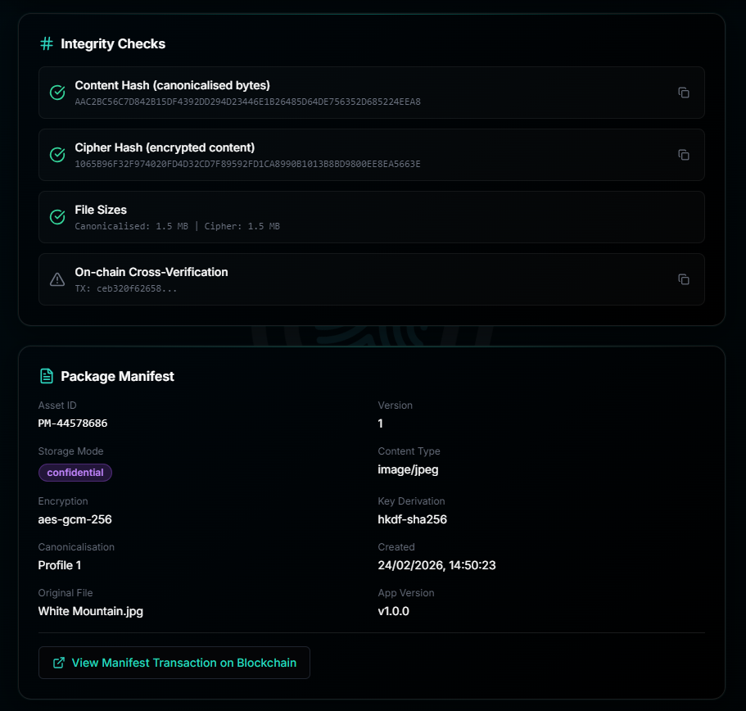The width and height of the screenshot is (746, 711).
Task: Click the Content Type image/jpeg value
Action: 408,469
